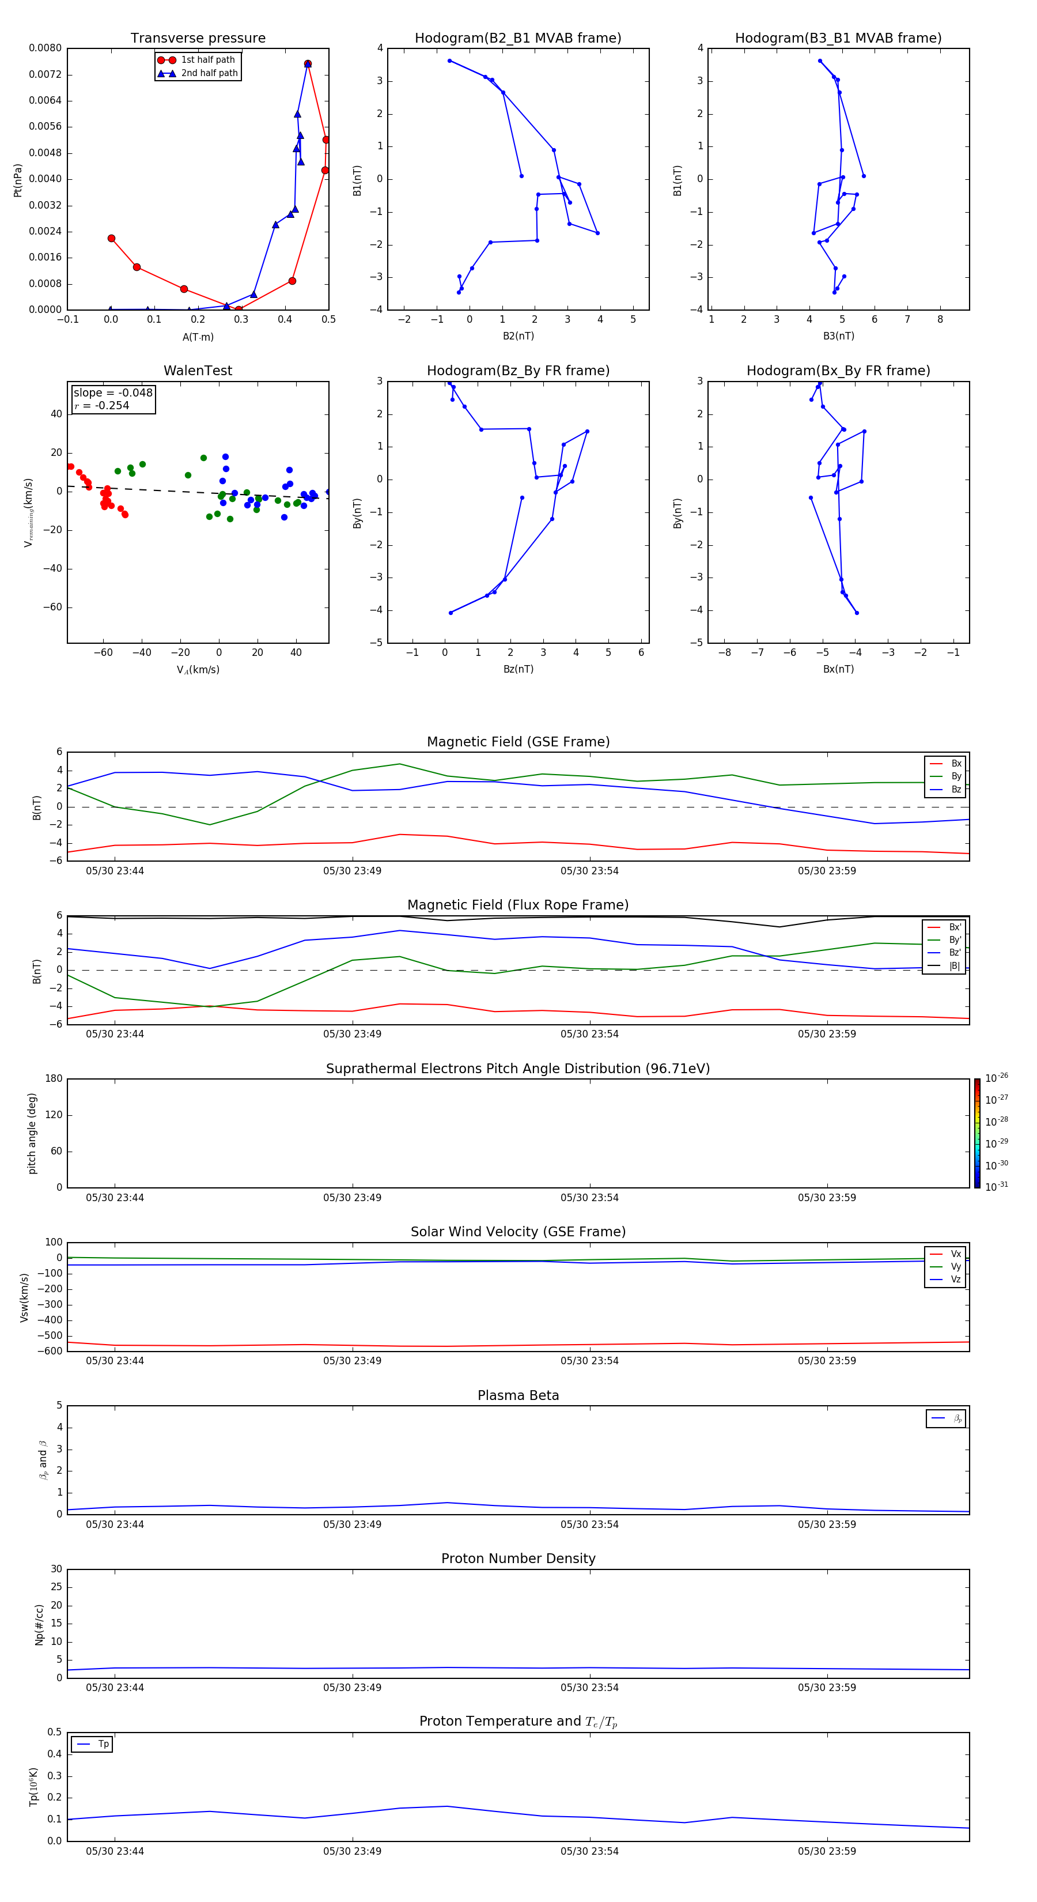This screenshot has height=1902, width=1037.
Task: Click the 'Bz(nT)' x-axis label
Action: pyautogui.click(x=518, y=669)
